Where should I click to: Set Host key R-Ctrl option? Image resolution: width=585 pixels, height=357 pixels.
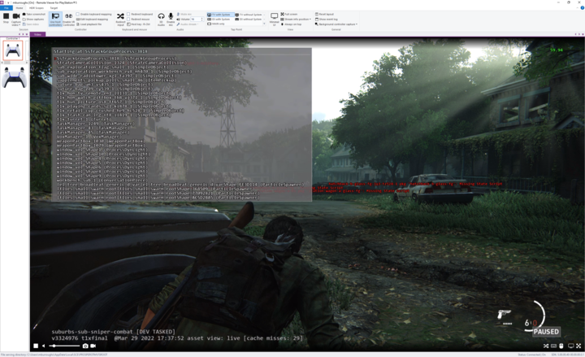click(x=139, y=24)
